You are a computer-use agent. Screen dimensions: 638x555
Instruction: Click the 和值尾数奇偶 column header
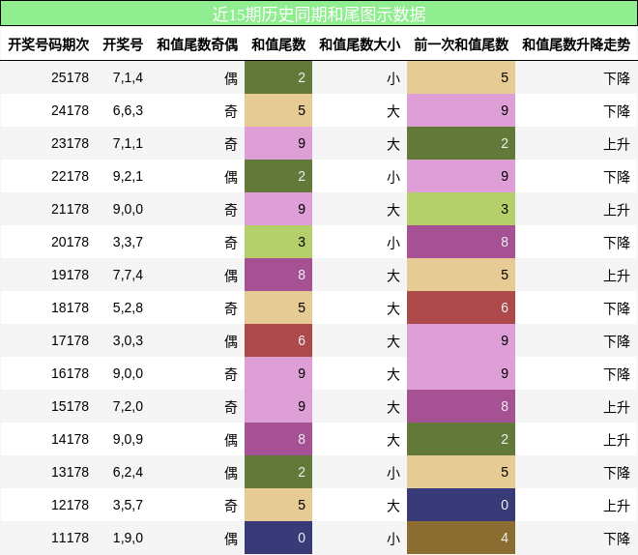(197, 44)
